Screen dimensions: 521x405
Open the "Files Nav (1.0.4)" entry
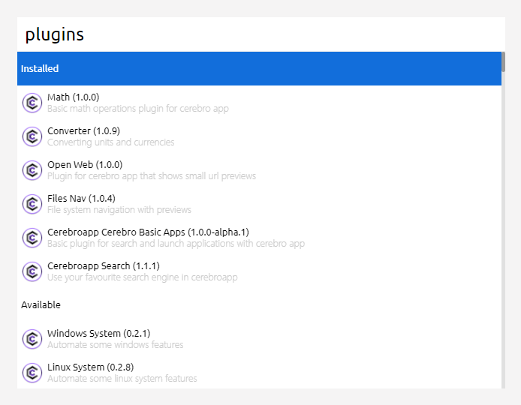tap(259, 204)
